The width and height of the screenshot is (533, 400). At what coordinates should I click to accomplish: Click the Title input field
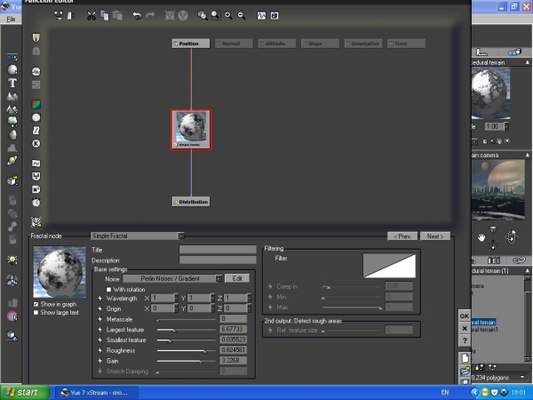(218, 250)
